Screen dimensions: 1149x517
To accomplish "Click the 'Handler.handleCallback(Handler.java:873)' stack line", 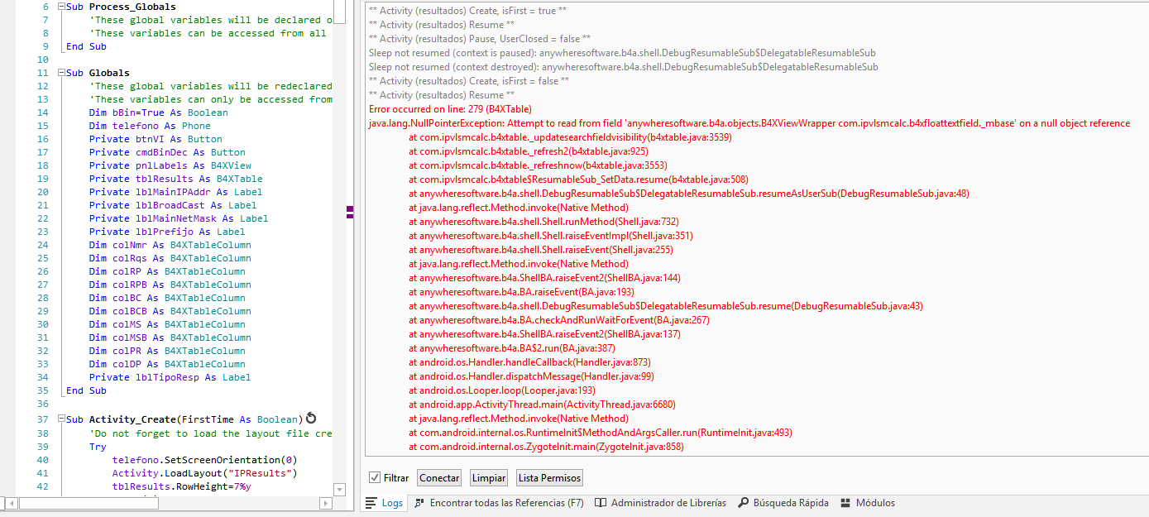I will click(x=529, y=362).
